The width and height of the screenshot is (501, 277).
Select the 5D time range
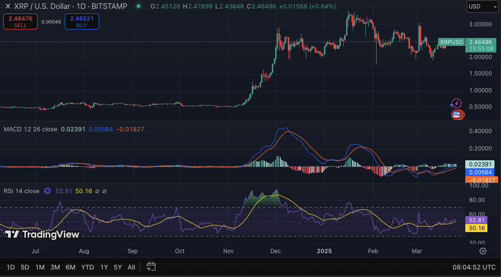click(24, 267)
